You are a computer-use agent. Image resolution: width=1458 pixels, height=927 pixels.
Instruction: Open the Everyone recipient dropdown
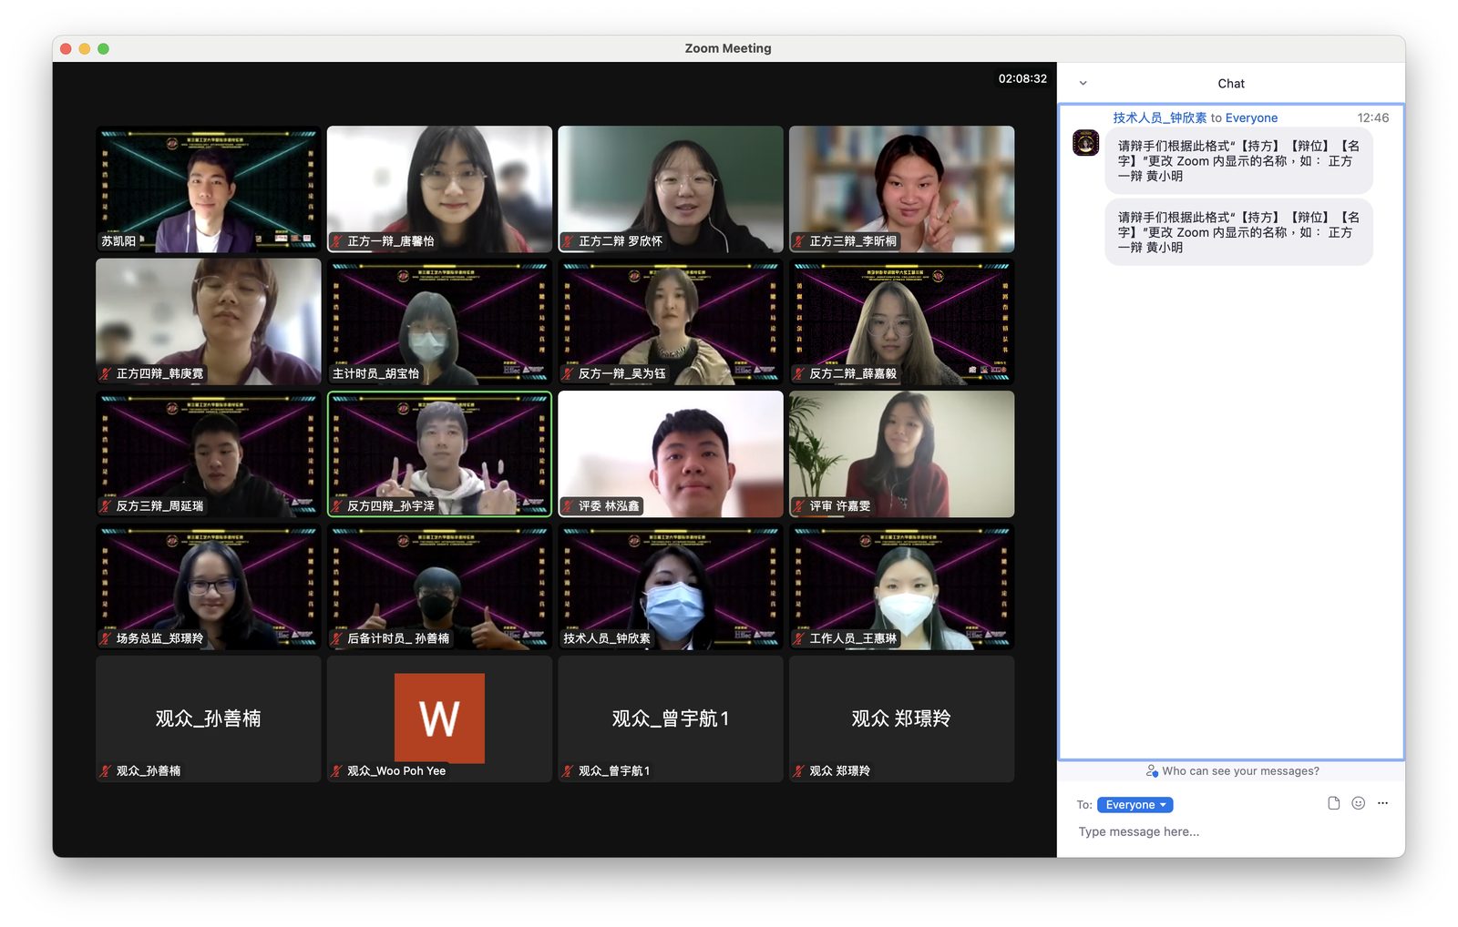[1135, 805]
